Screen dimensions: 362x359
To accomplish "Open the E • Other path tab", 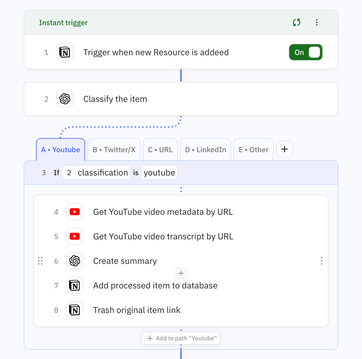I will [x=254, y=150].
